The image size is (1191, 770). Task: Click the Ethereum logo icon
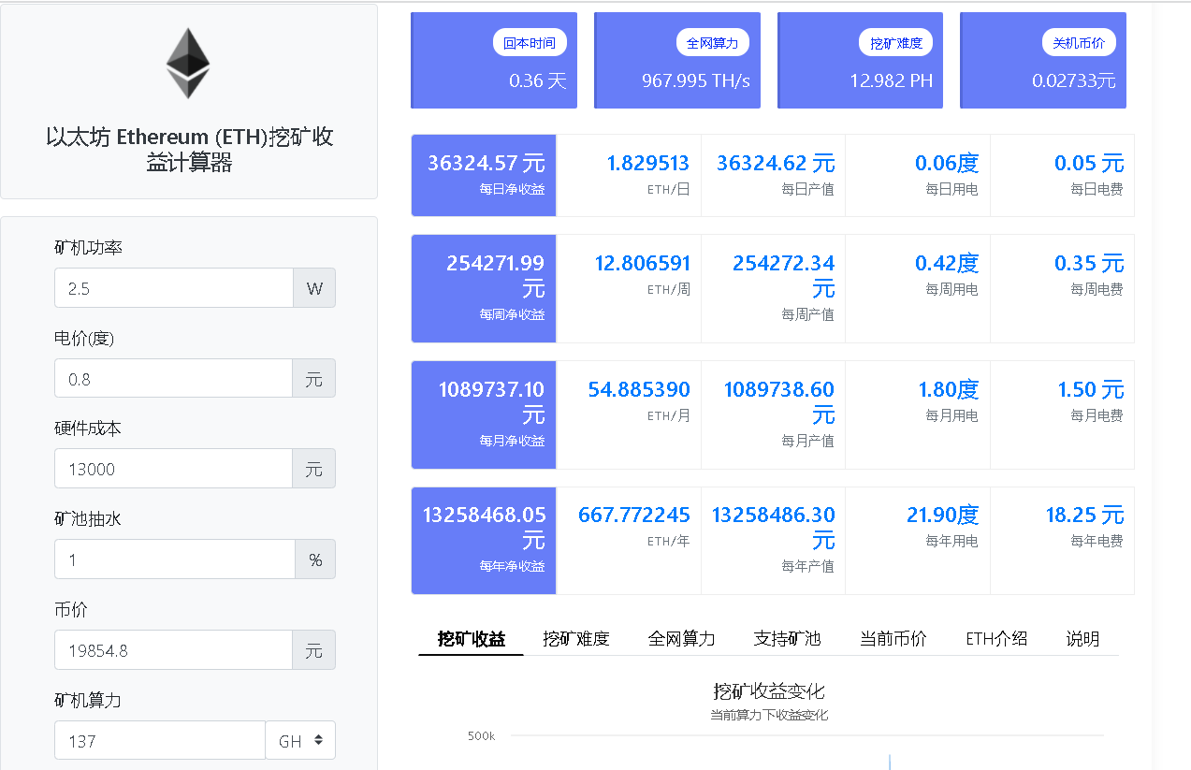(188, 62)
